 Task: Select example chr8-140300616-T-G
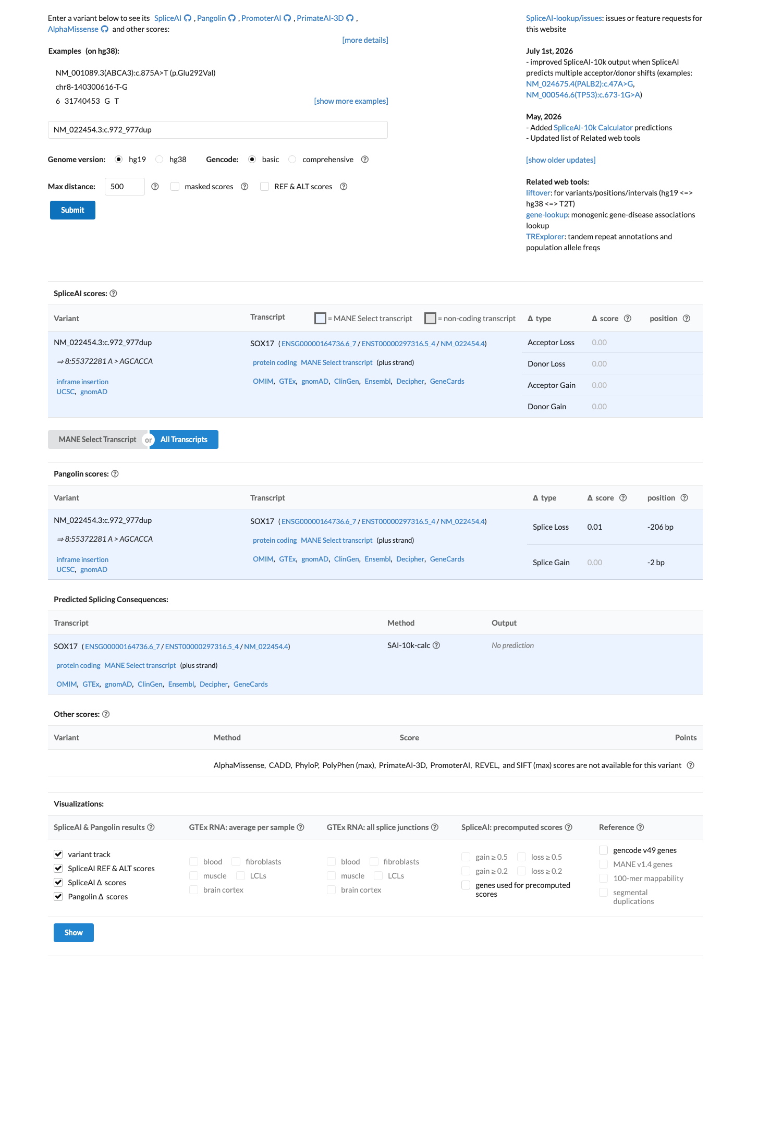tap(92, 87)
